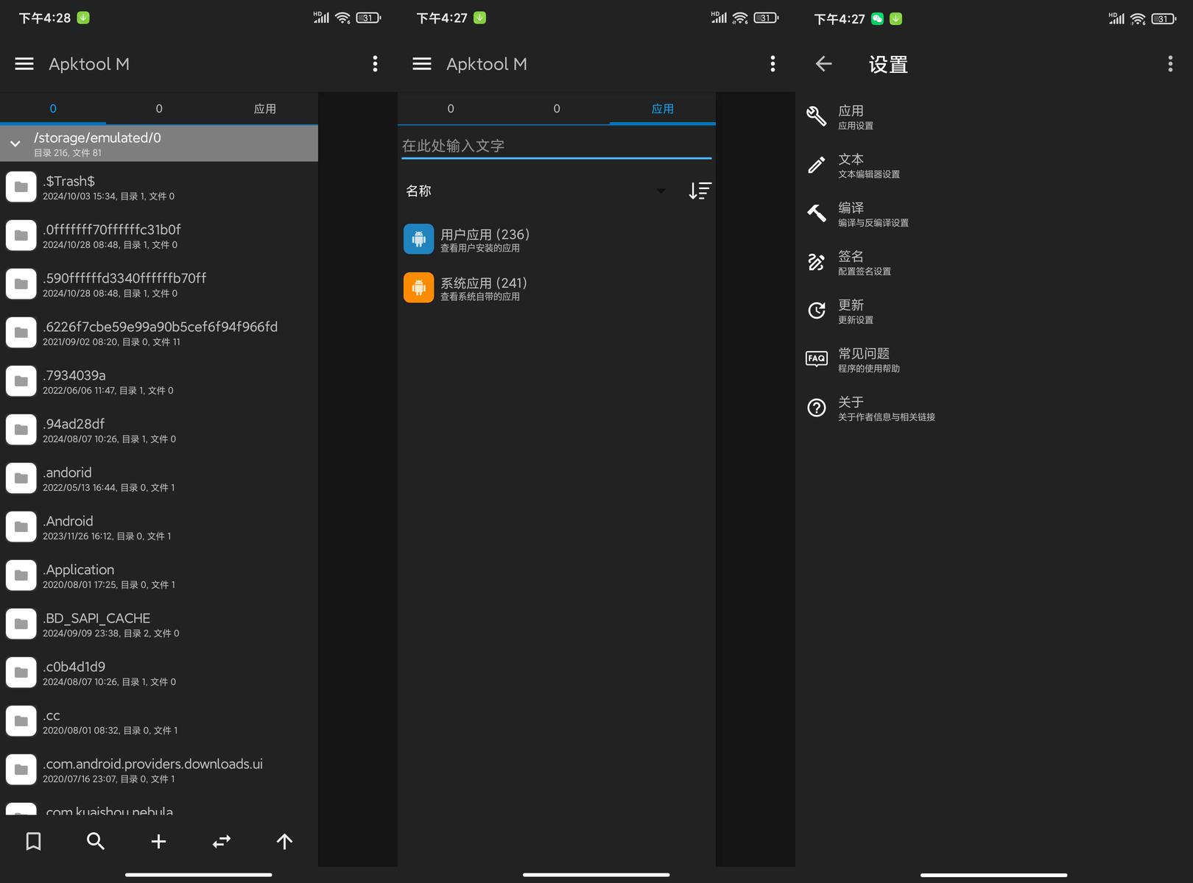The width and height of the screenshot is (1193, 883).
Task: Open overflow menu in left Apktool M screen
Action: (x=375, y=64)
